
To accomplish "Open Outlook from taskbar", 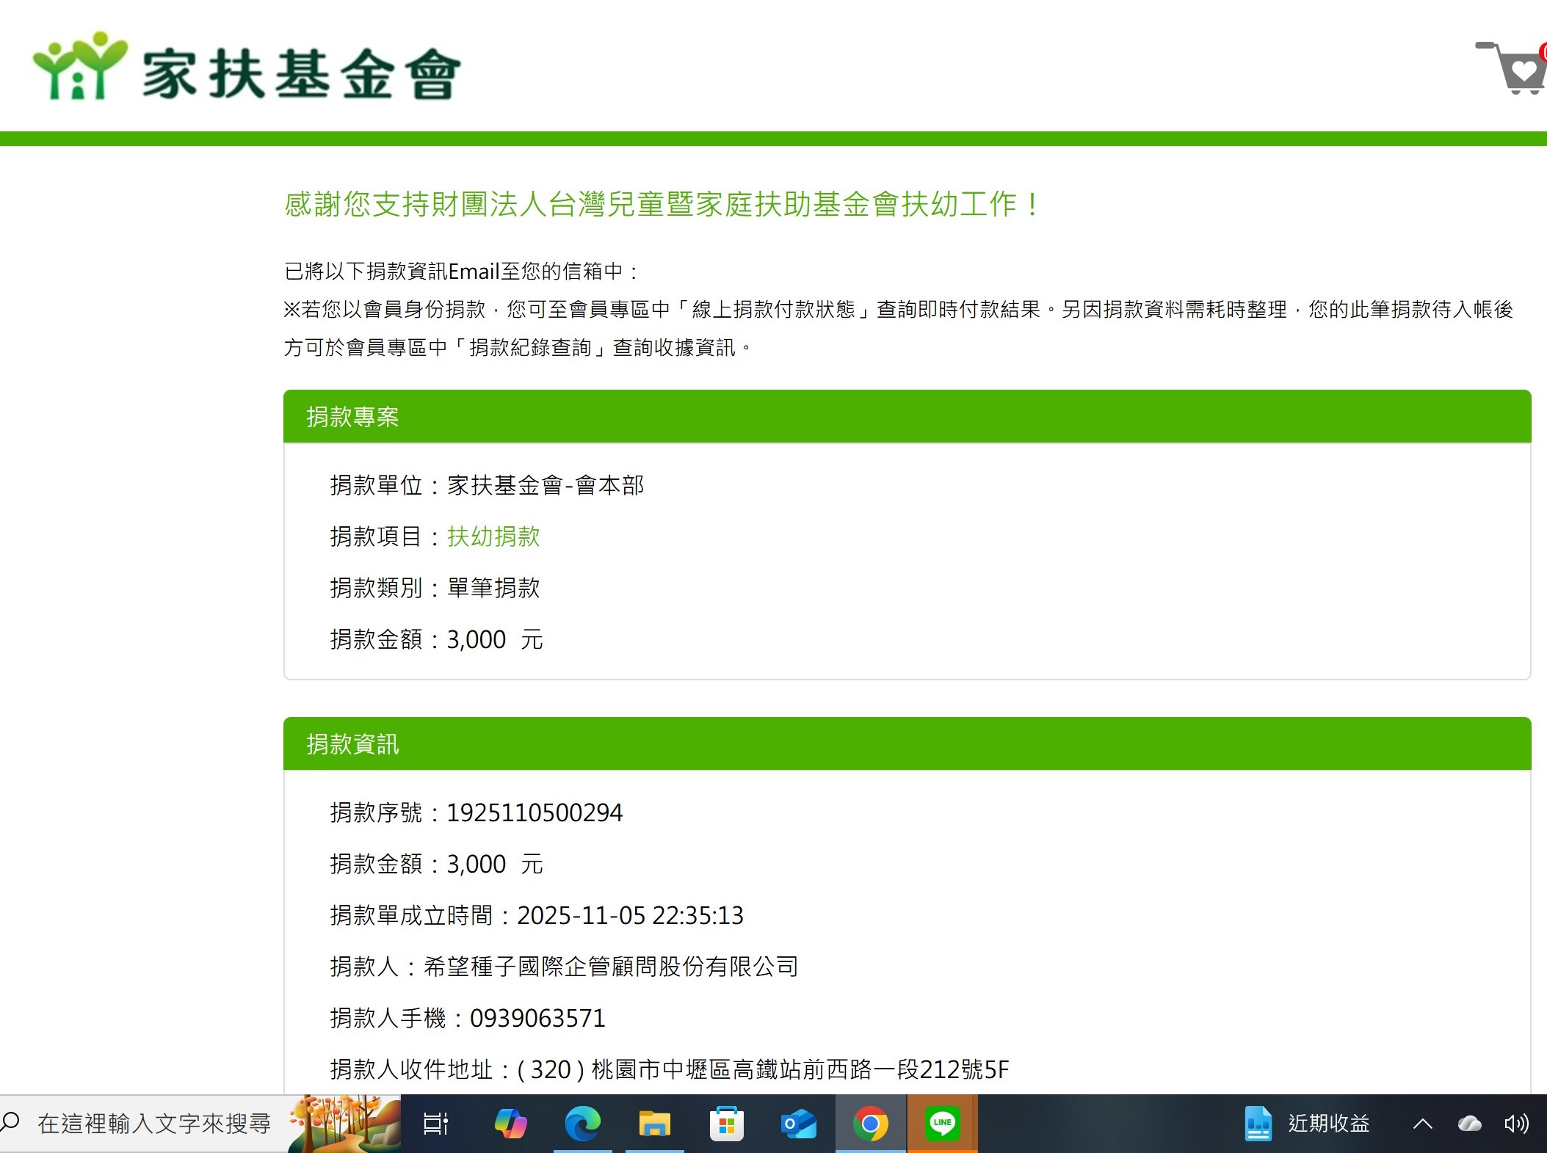I will (798, 1124).
